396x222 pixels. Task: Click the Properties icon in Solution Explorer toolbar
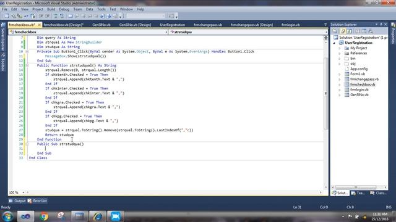[335, 31]
